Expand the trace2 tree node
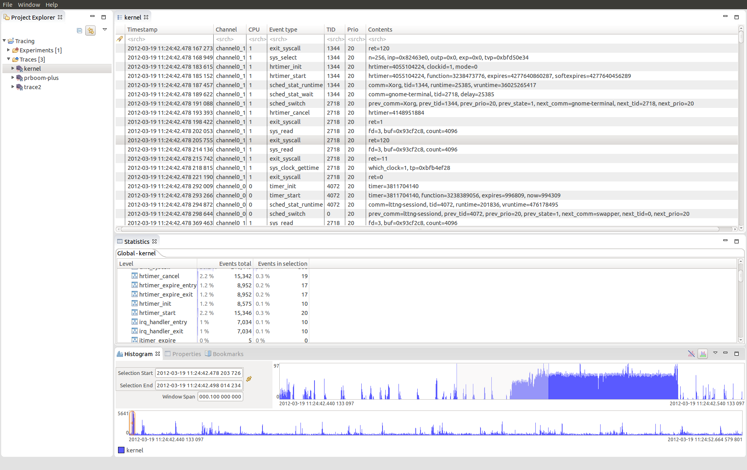The image size is (747, 470). (x=13, y=87)
